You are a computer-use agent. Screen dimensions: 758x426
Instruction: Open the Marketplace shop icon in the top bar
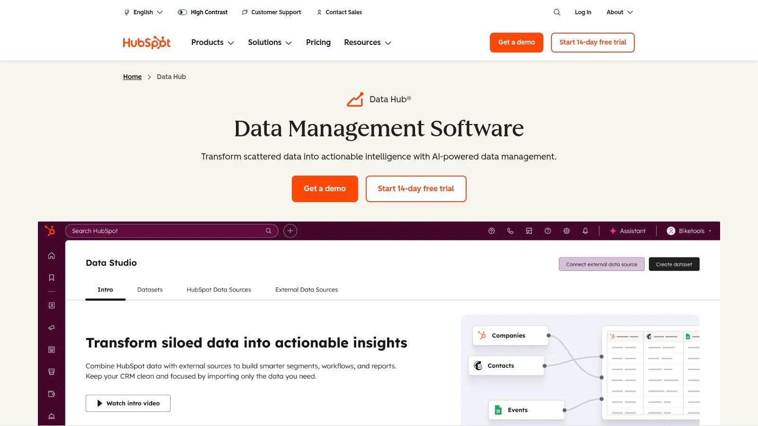click(529, 231)
